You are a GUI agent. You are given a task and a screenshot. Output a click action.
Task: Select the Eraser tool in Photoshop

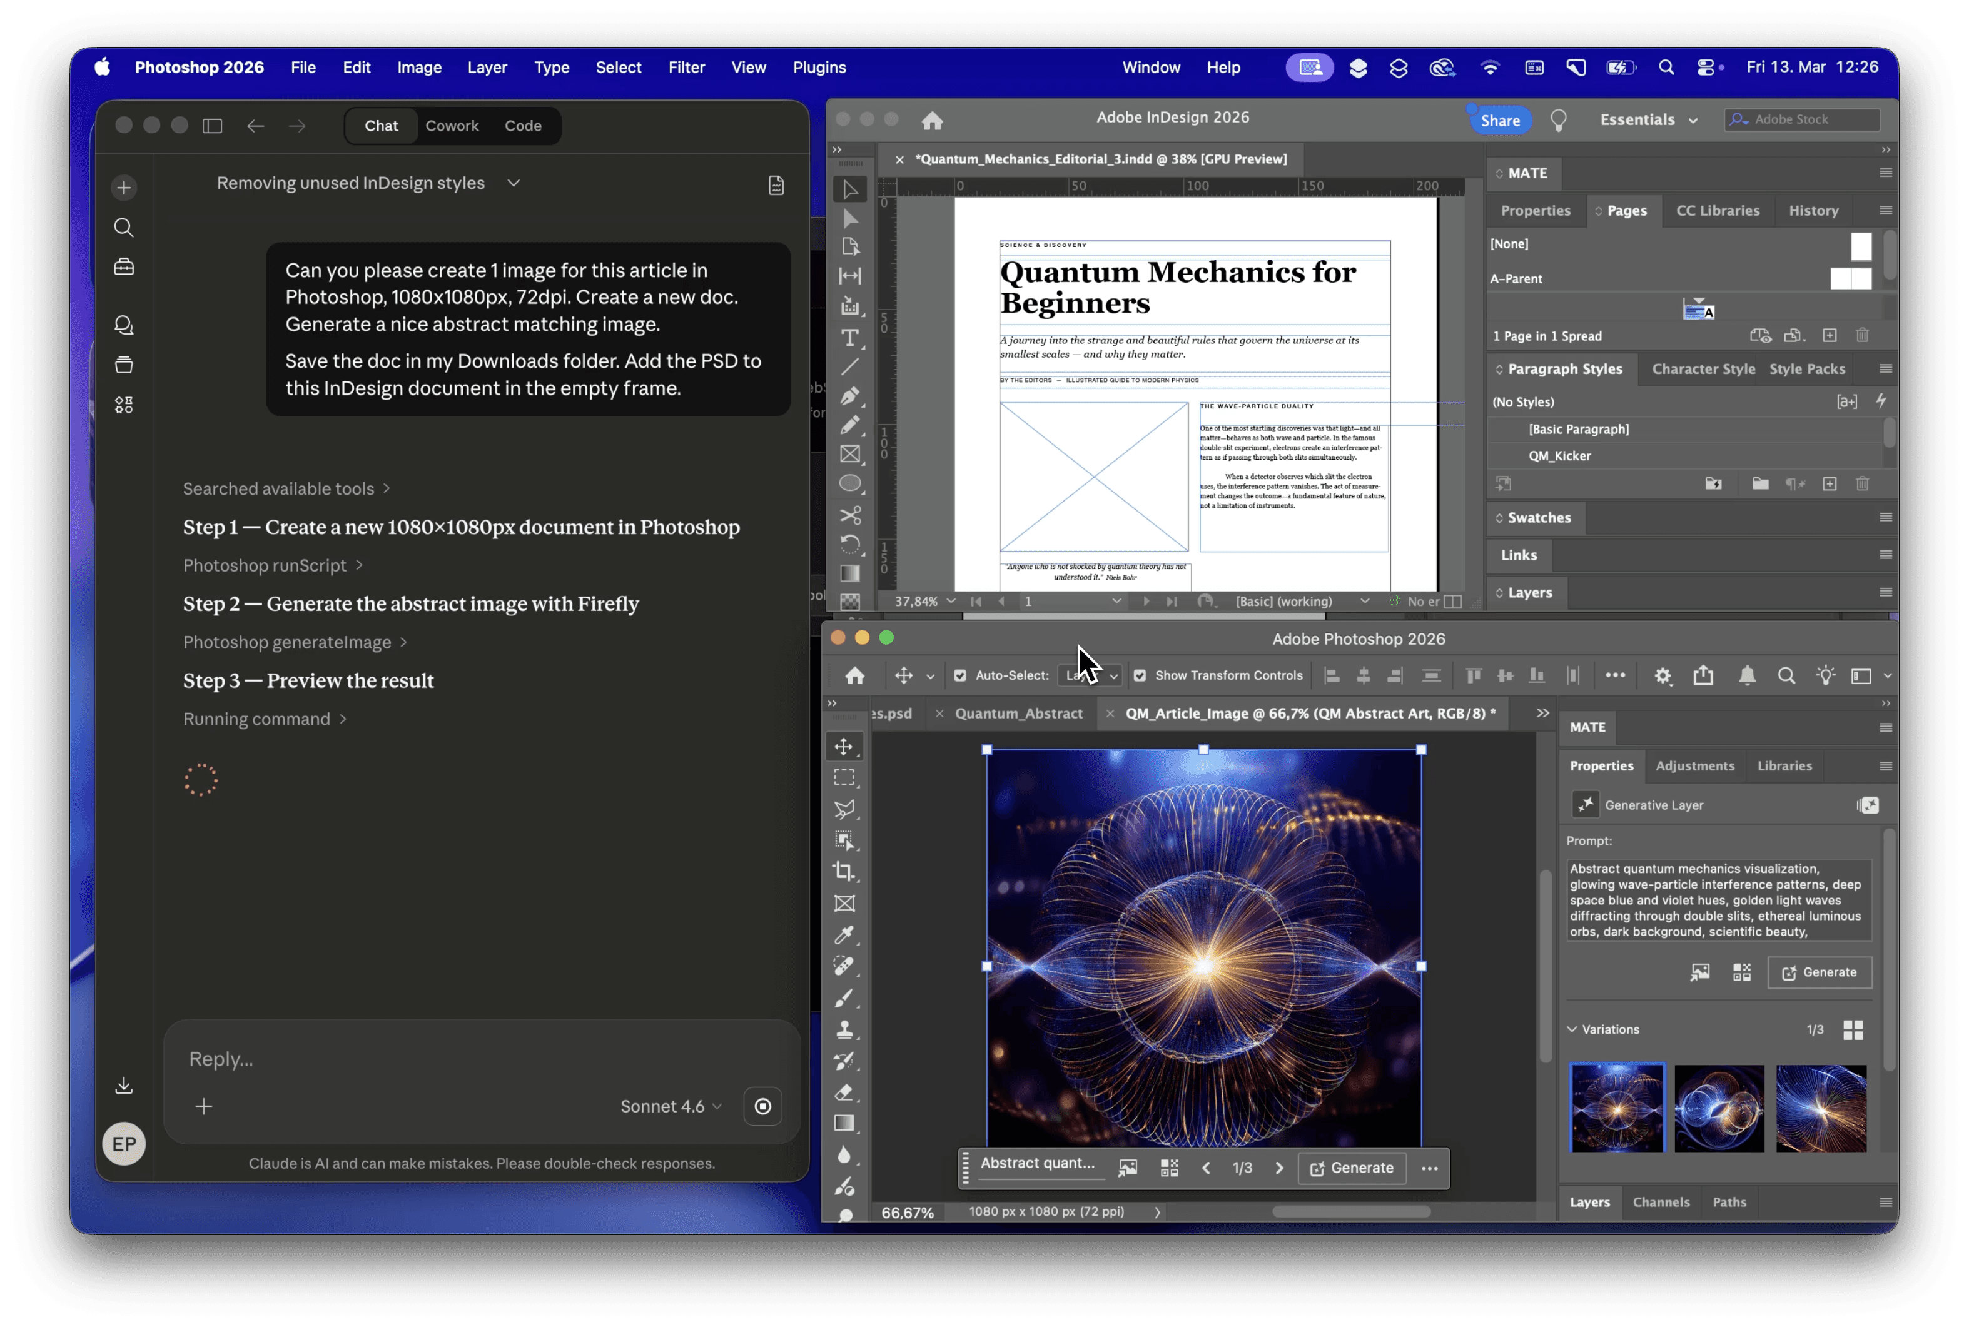click(844, 1092)
